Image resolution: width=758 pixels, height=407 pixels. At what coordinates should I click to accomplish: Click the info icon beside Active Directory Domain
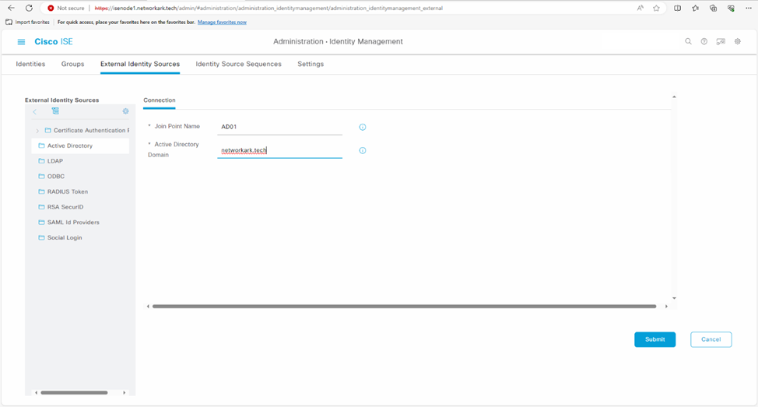[x=363, y=151]
